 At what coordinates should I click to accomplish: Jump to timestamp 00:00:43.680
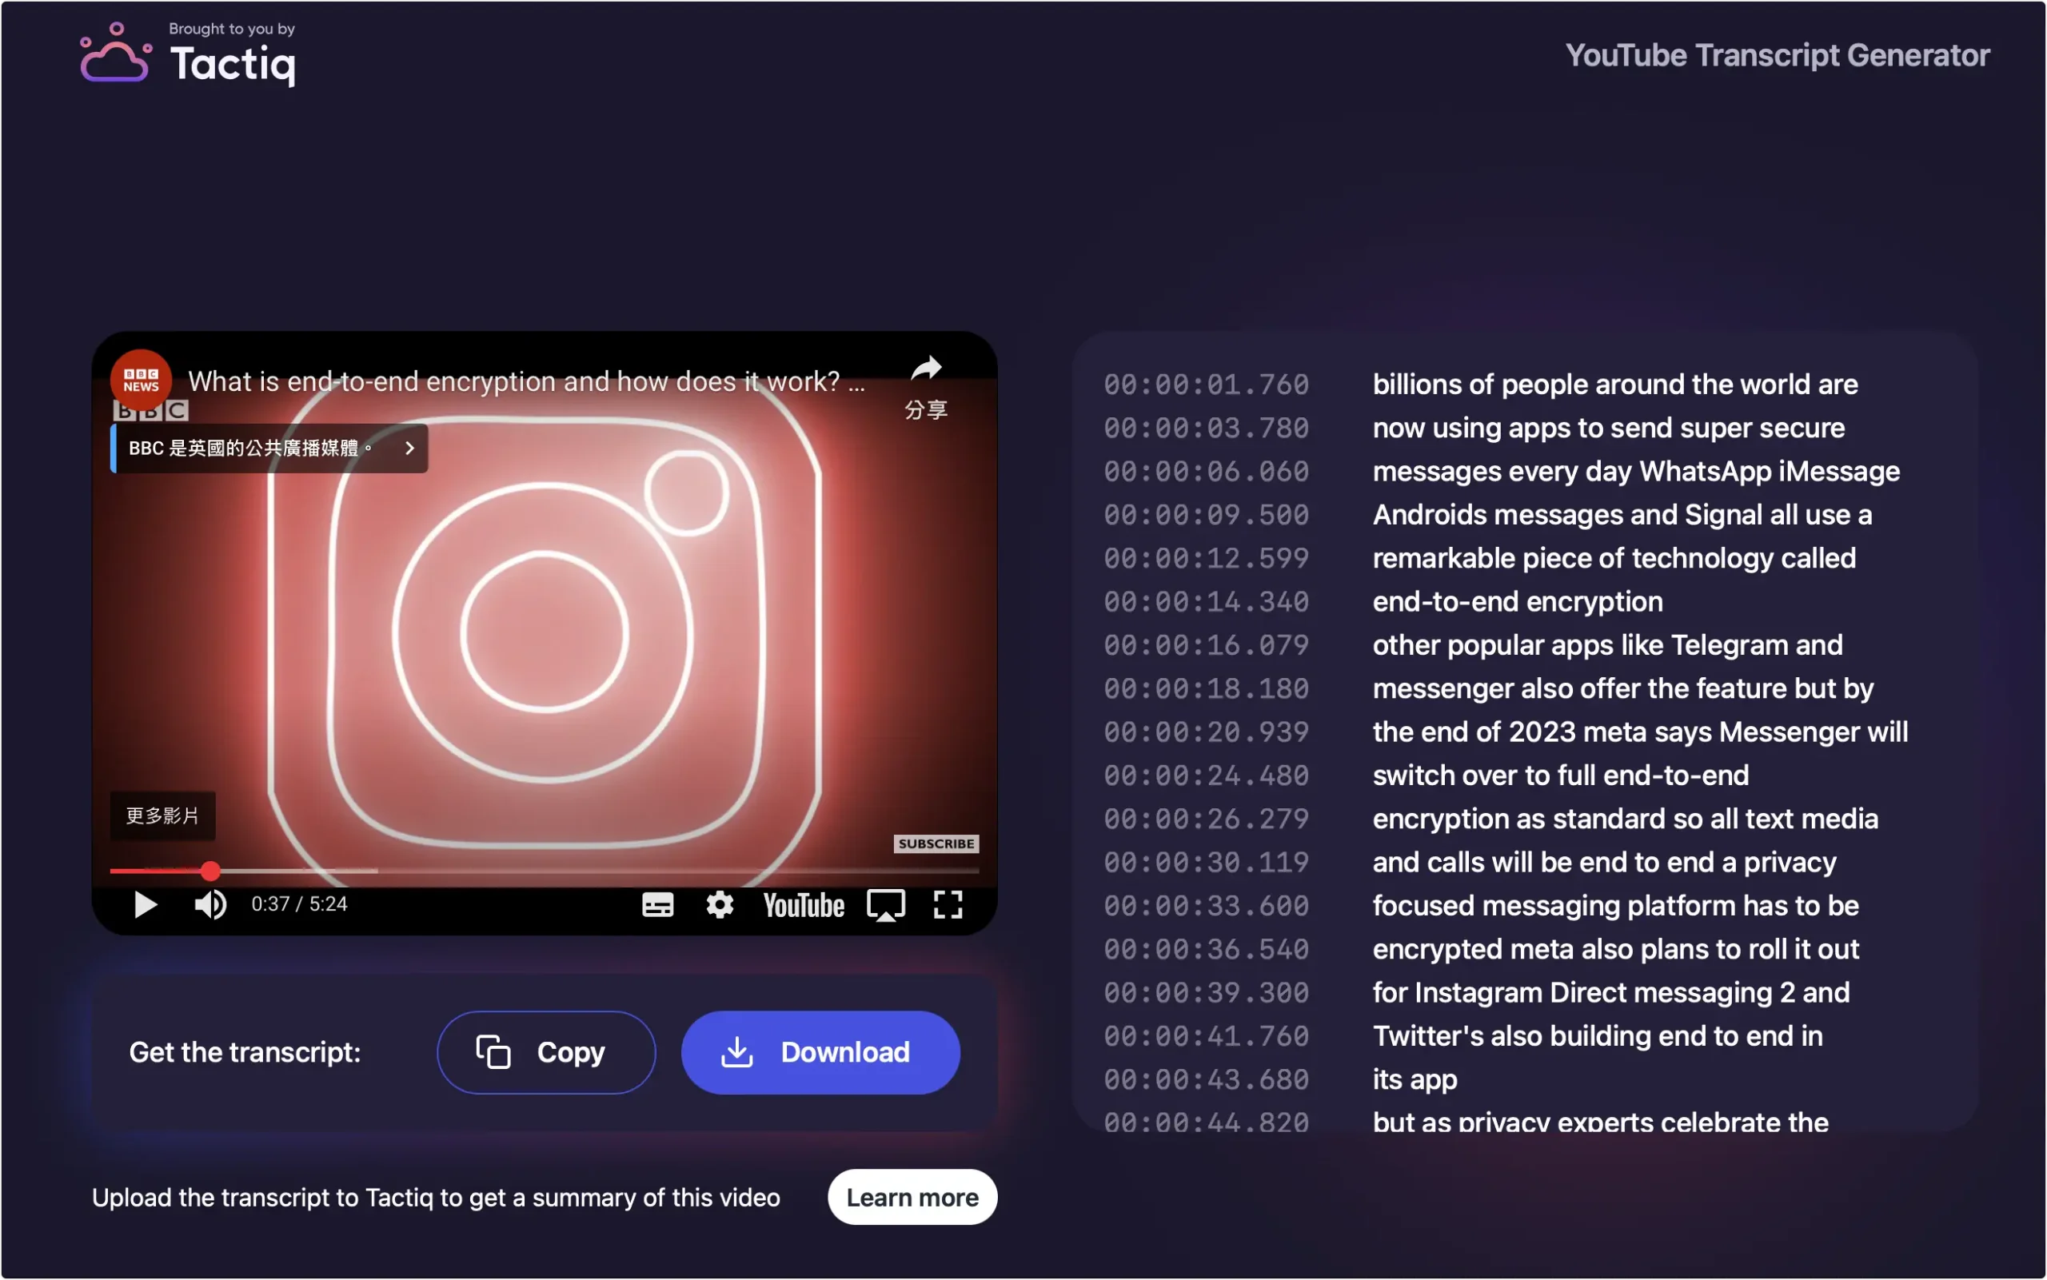coord(1206,1079)
